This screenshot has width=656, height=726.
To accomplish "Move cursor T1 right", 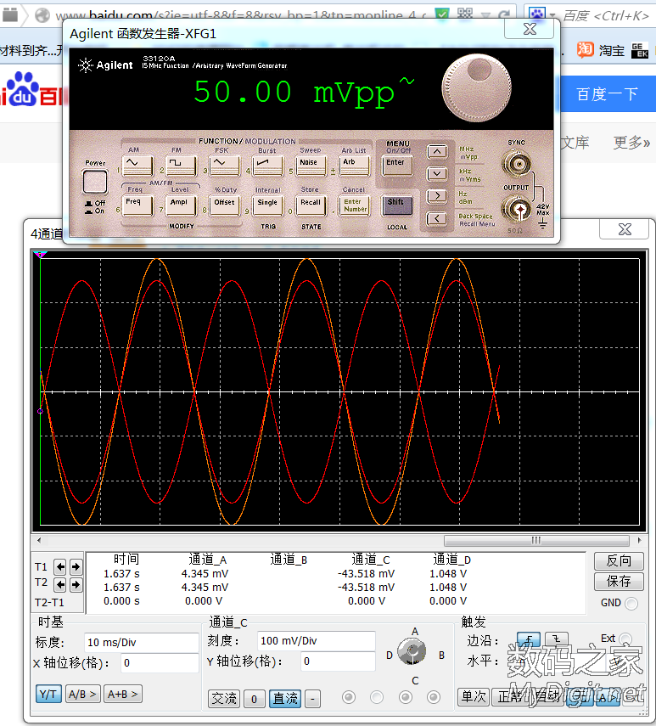I will tap(76, 566).
